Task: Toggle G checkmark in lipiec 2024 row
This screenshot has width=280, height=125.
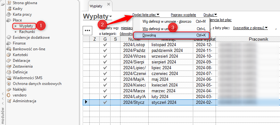Action: pos(105,68)
